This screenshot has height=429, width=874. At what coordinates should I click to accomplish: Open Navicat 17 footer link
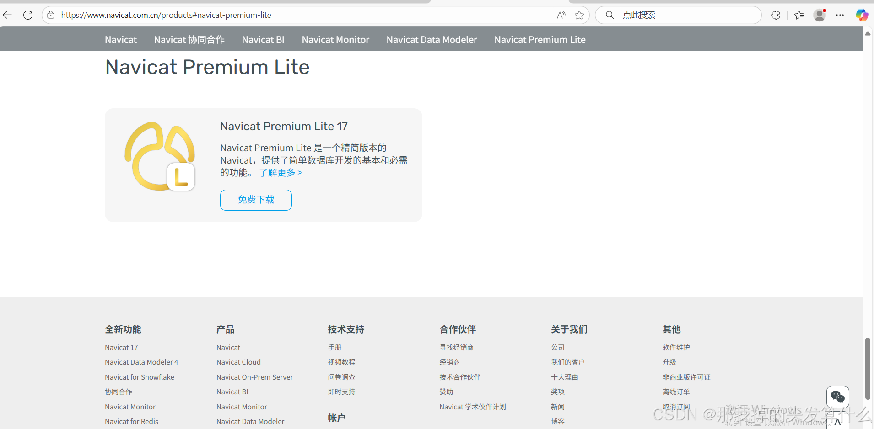click(x=121, y=348)
